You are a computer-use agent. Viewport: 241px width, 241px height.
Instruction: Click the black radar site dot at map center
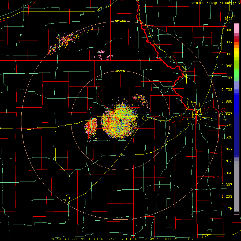(x=121, y=120)
